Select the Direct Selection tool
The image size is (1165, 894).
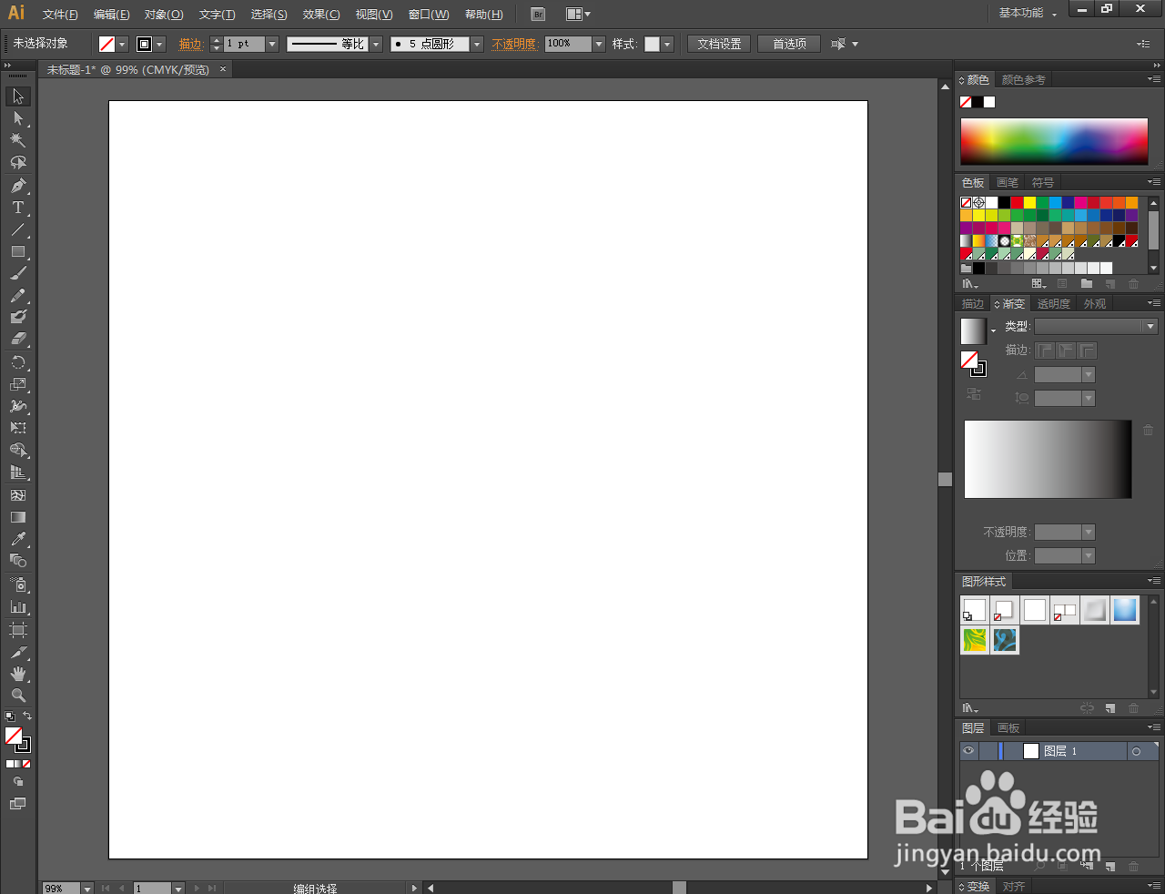click(x=18, y=118)
